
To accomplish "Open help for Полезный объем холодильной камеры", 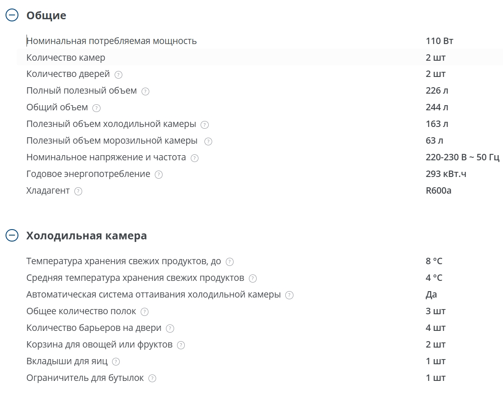I will click(x=204, y=125).
